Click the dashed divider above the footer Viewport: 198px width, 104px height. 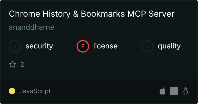(x=99, y=79)
